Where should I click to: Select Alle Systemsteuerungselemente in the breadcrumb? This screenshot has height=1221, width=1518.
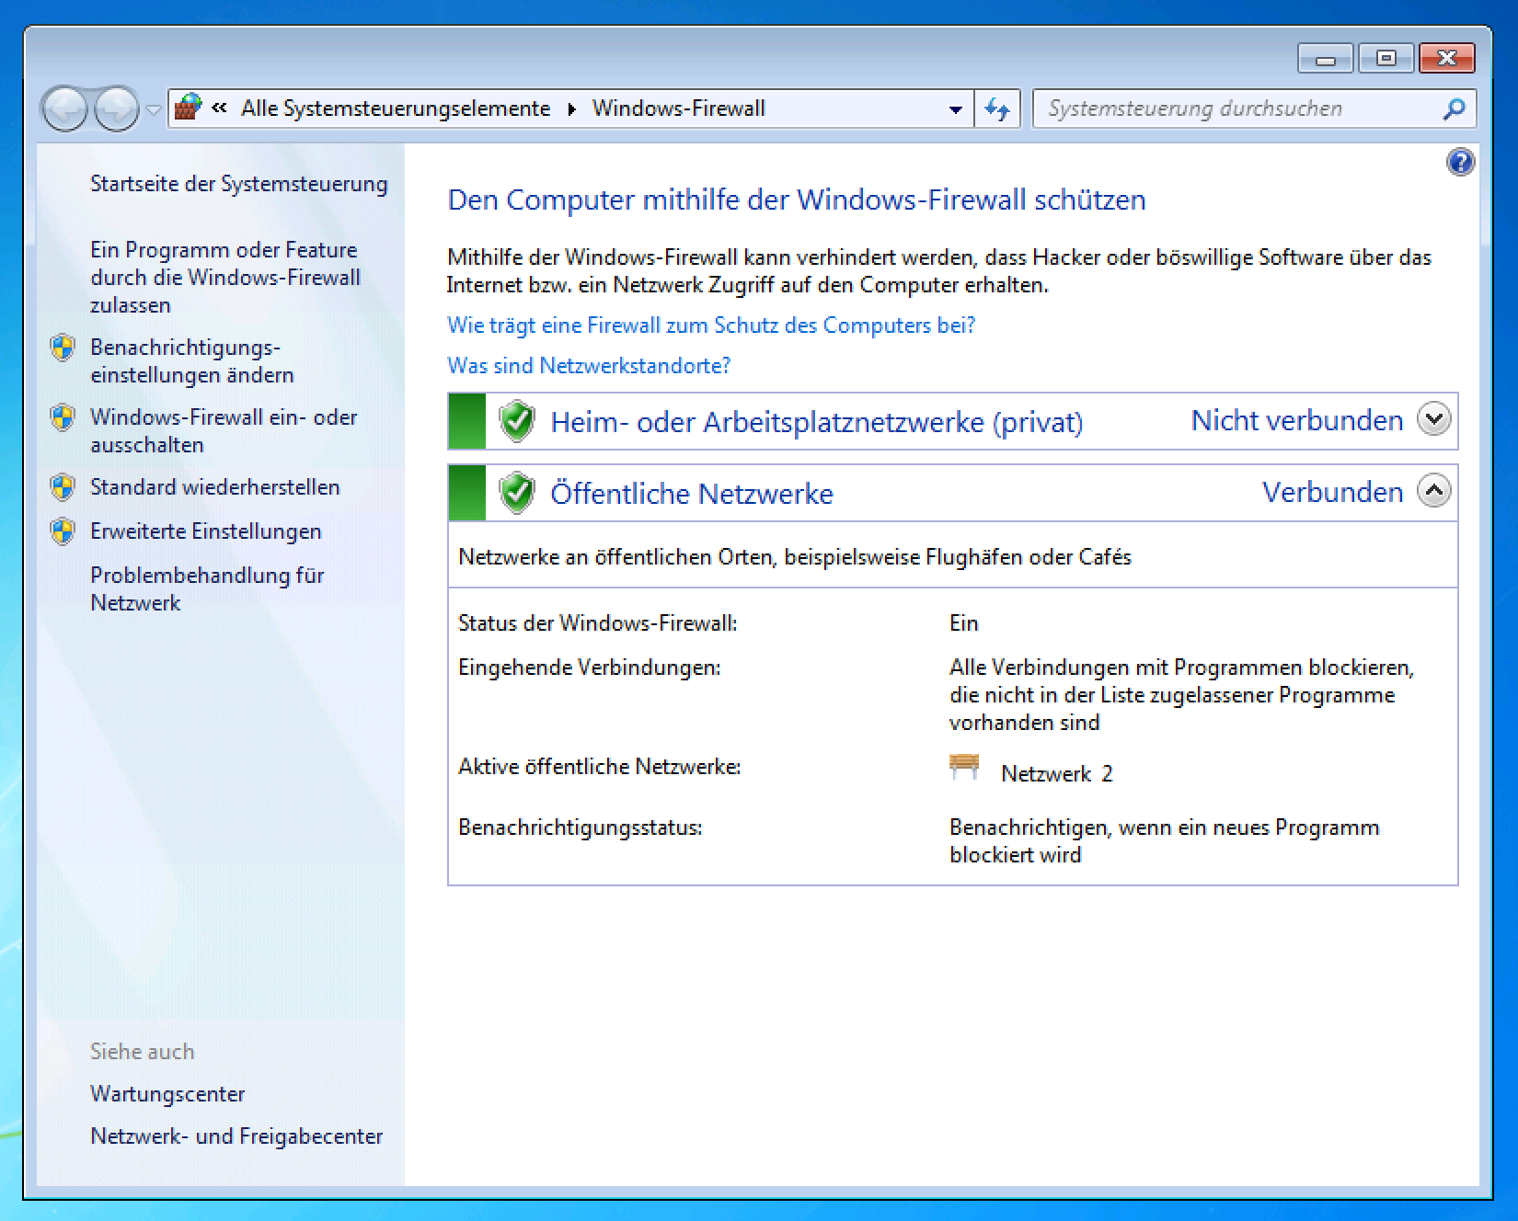pos(393,108)
